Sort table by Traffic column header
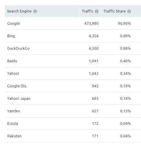Viewport: 141px width, 146px height. pyautogui.click(x=88, y=11)
